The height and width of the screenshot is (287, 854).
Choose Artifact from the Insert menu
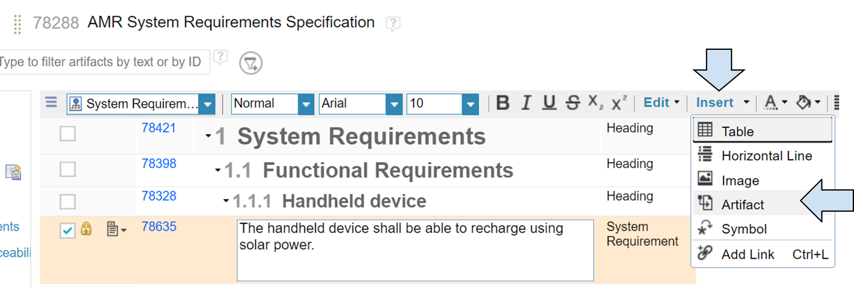point(743,205)
